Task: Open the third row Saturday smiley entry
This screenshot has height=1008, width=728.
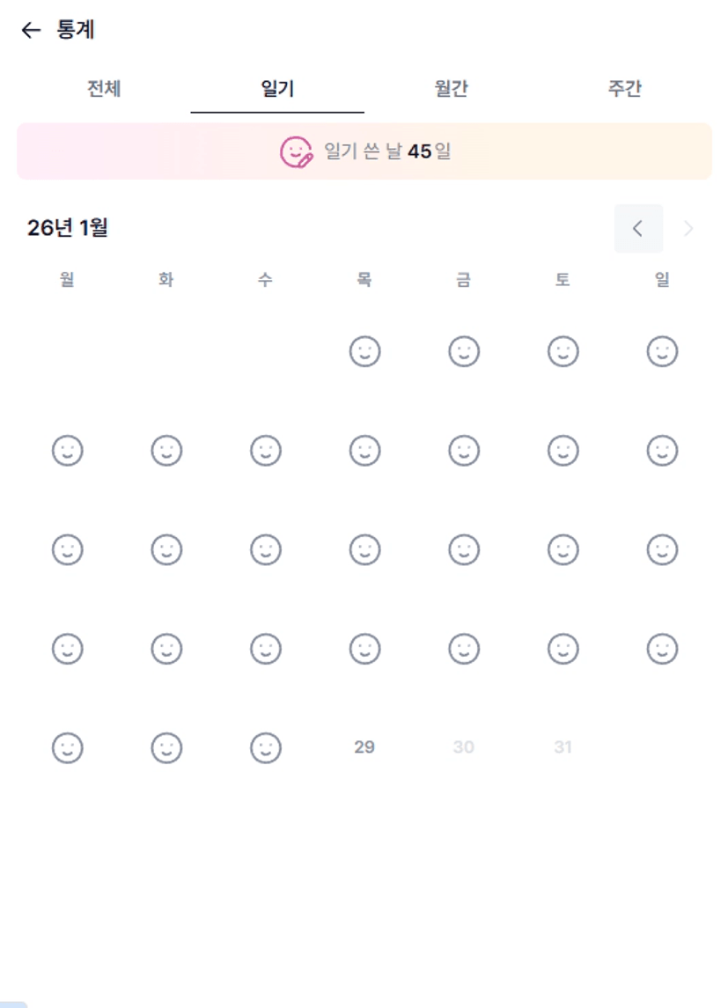Action: 563,550
